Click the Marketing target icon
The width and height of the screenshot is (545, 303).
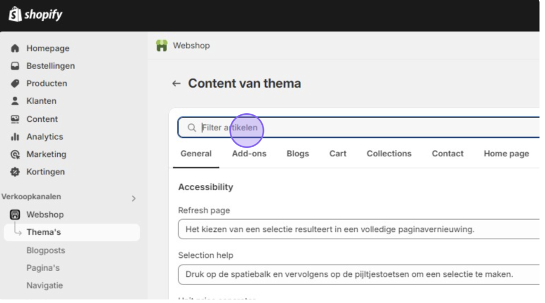click(15, 155)
